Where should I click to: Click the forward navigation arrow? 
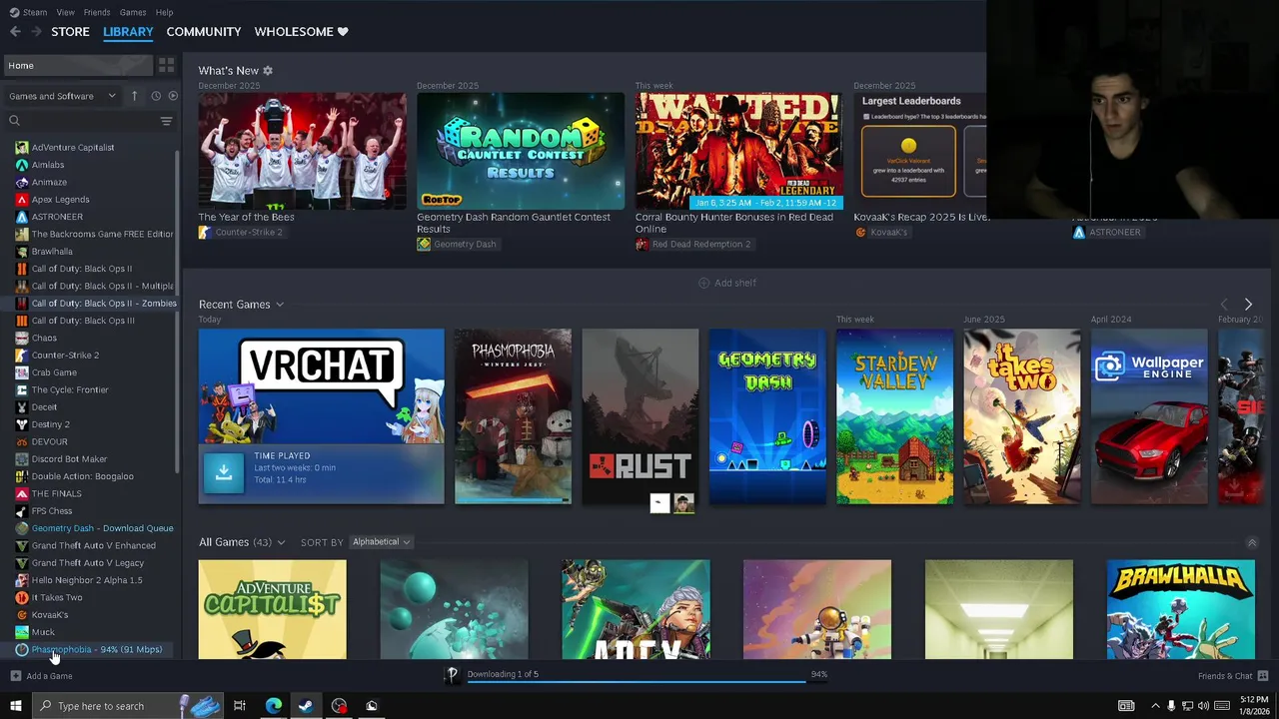[x=36, y=32]
